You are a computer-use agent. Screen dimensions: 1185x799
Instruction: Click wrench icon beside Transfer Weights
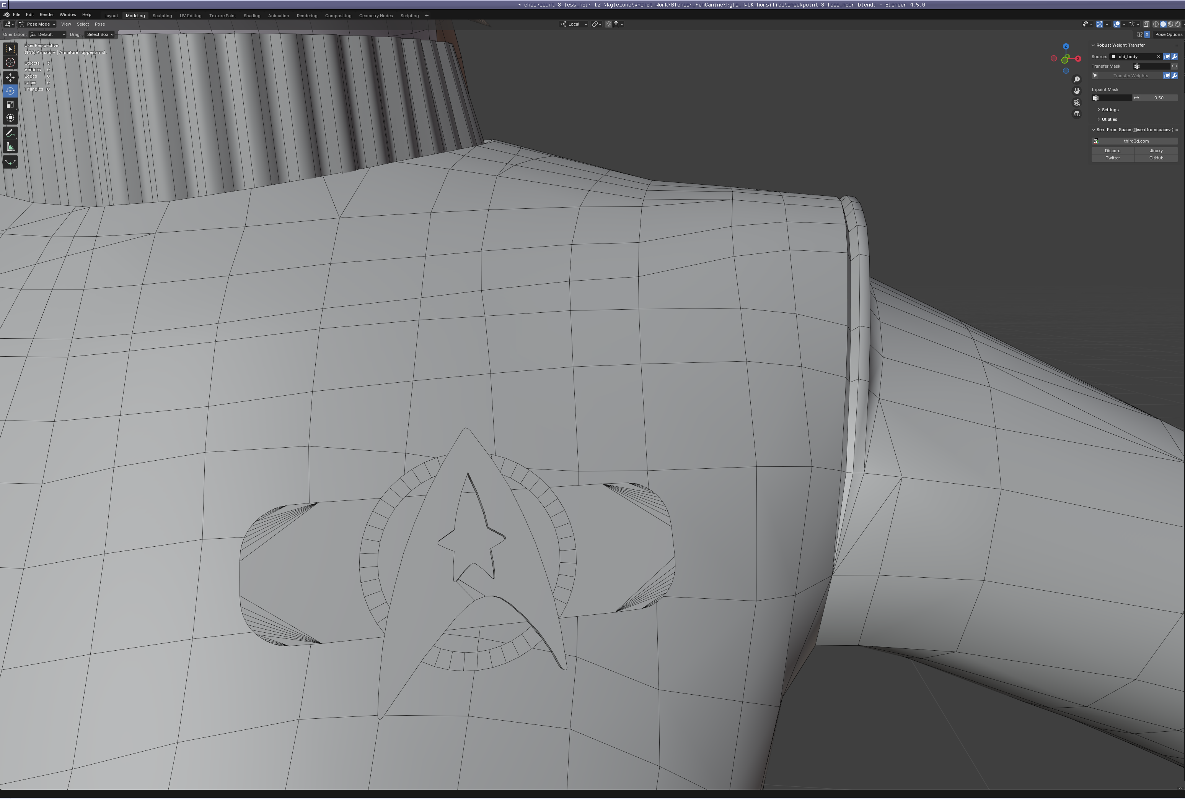pyautogui.click(x=1174, y=76)
